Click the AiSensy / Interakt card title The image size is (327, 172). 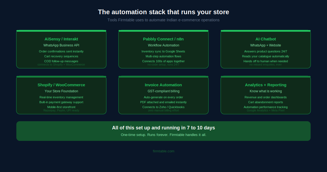click(x=61, y=39)
